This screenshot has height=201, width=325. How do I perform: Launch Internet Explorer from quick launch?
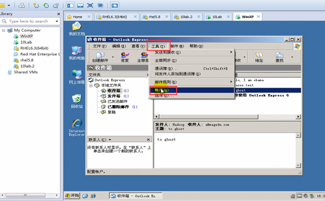coord(93,196)
